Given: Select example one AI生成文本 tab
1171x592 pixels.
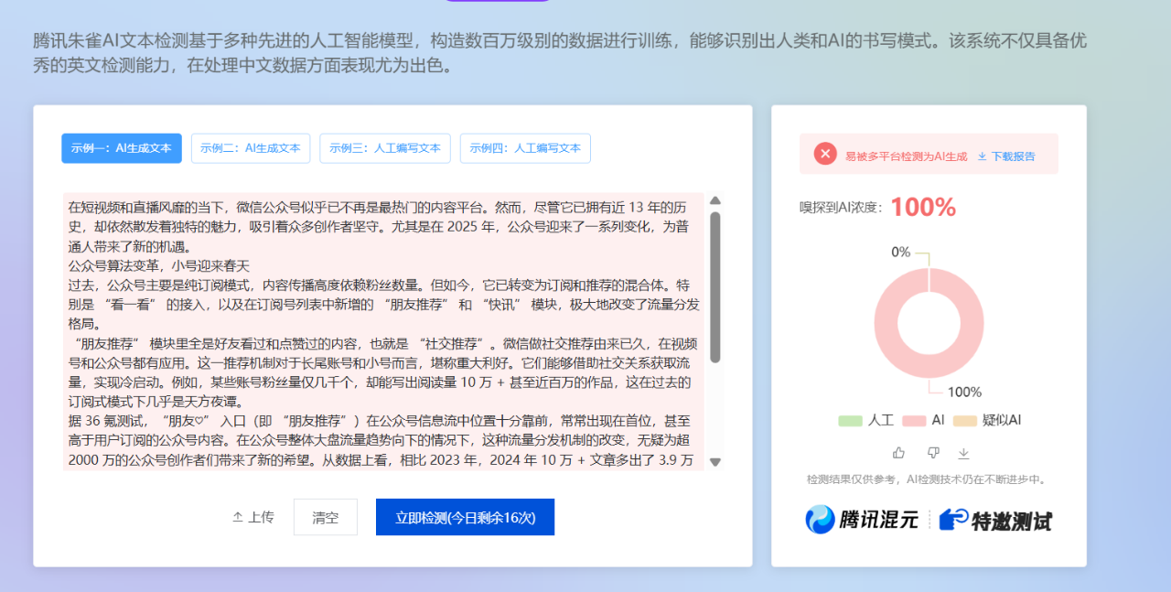Looking at the screenshot, I should click(122, 148).
